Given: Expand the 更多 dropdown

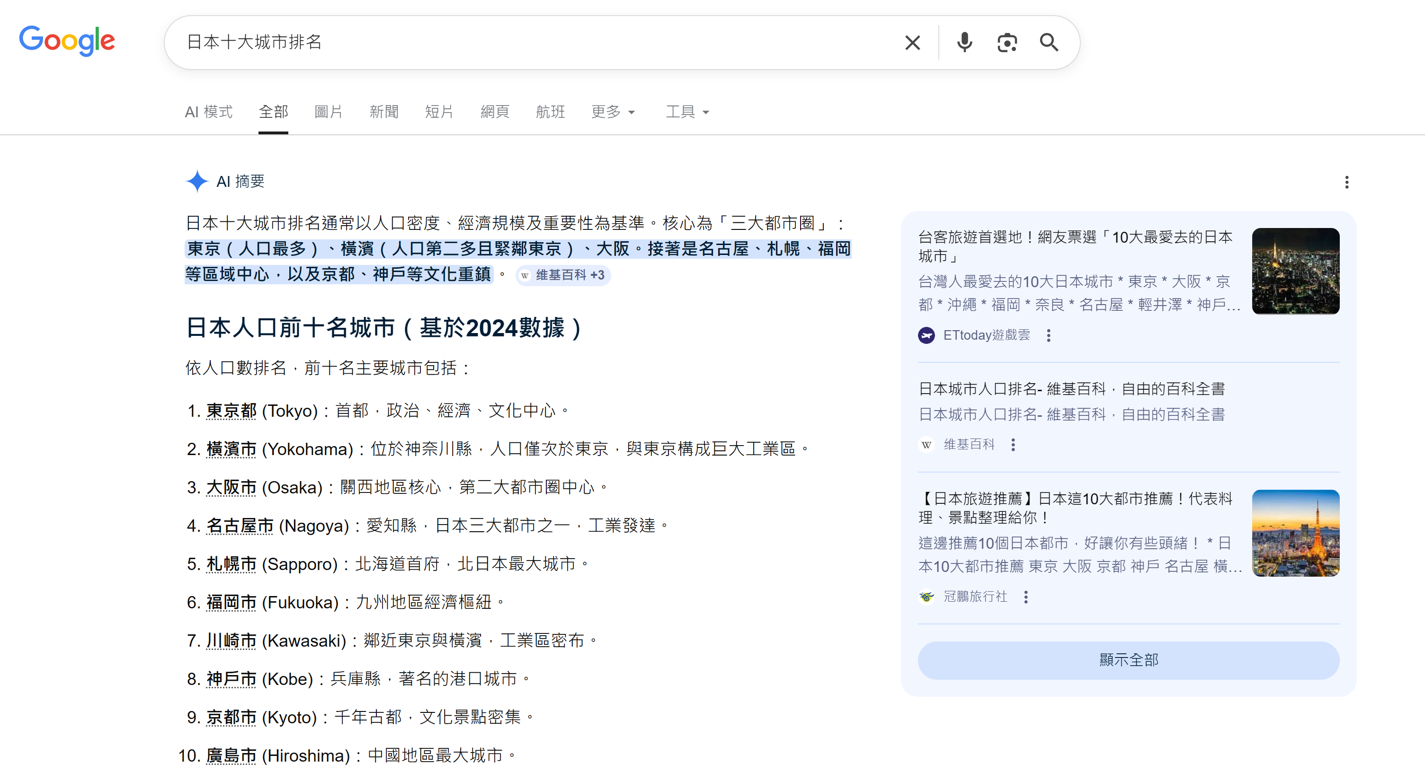Looking at the screenshot, I should (x=613, y=112).
